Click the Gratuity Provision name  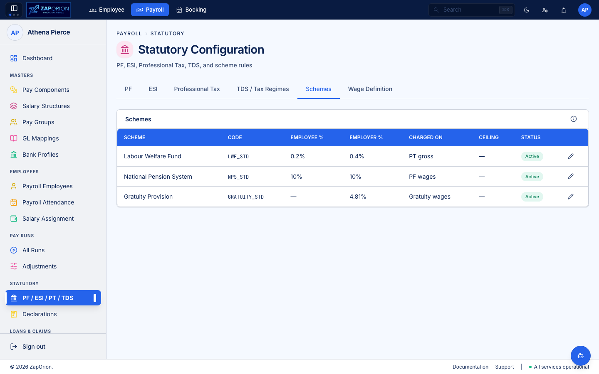148,197
